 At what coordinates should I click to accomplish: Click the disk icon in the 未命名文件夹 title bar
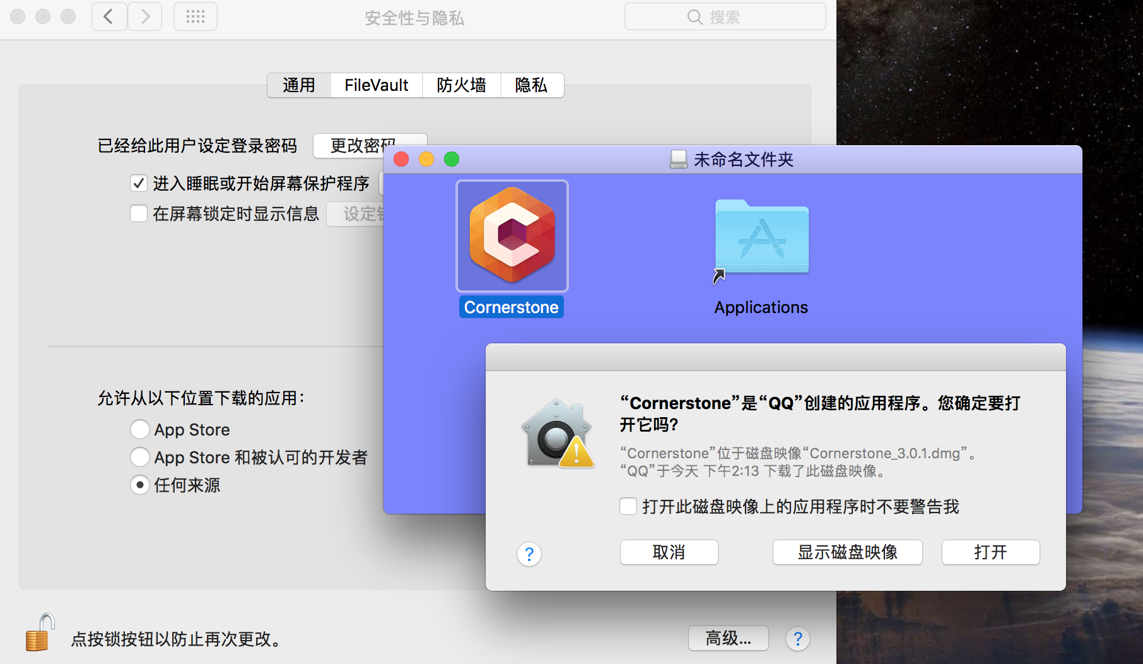(679, 159)
